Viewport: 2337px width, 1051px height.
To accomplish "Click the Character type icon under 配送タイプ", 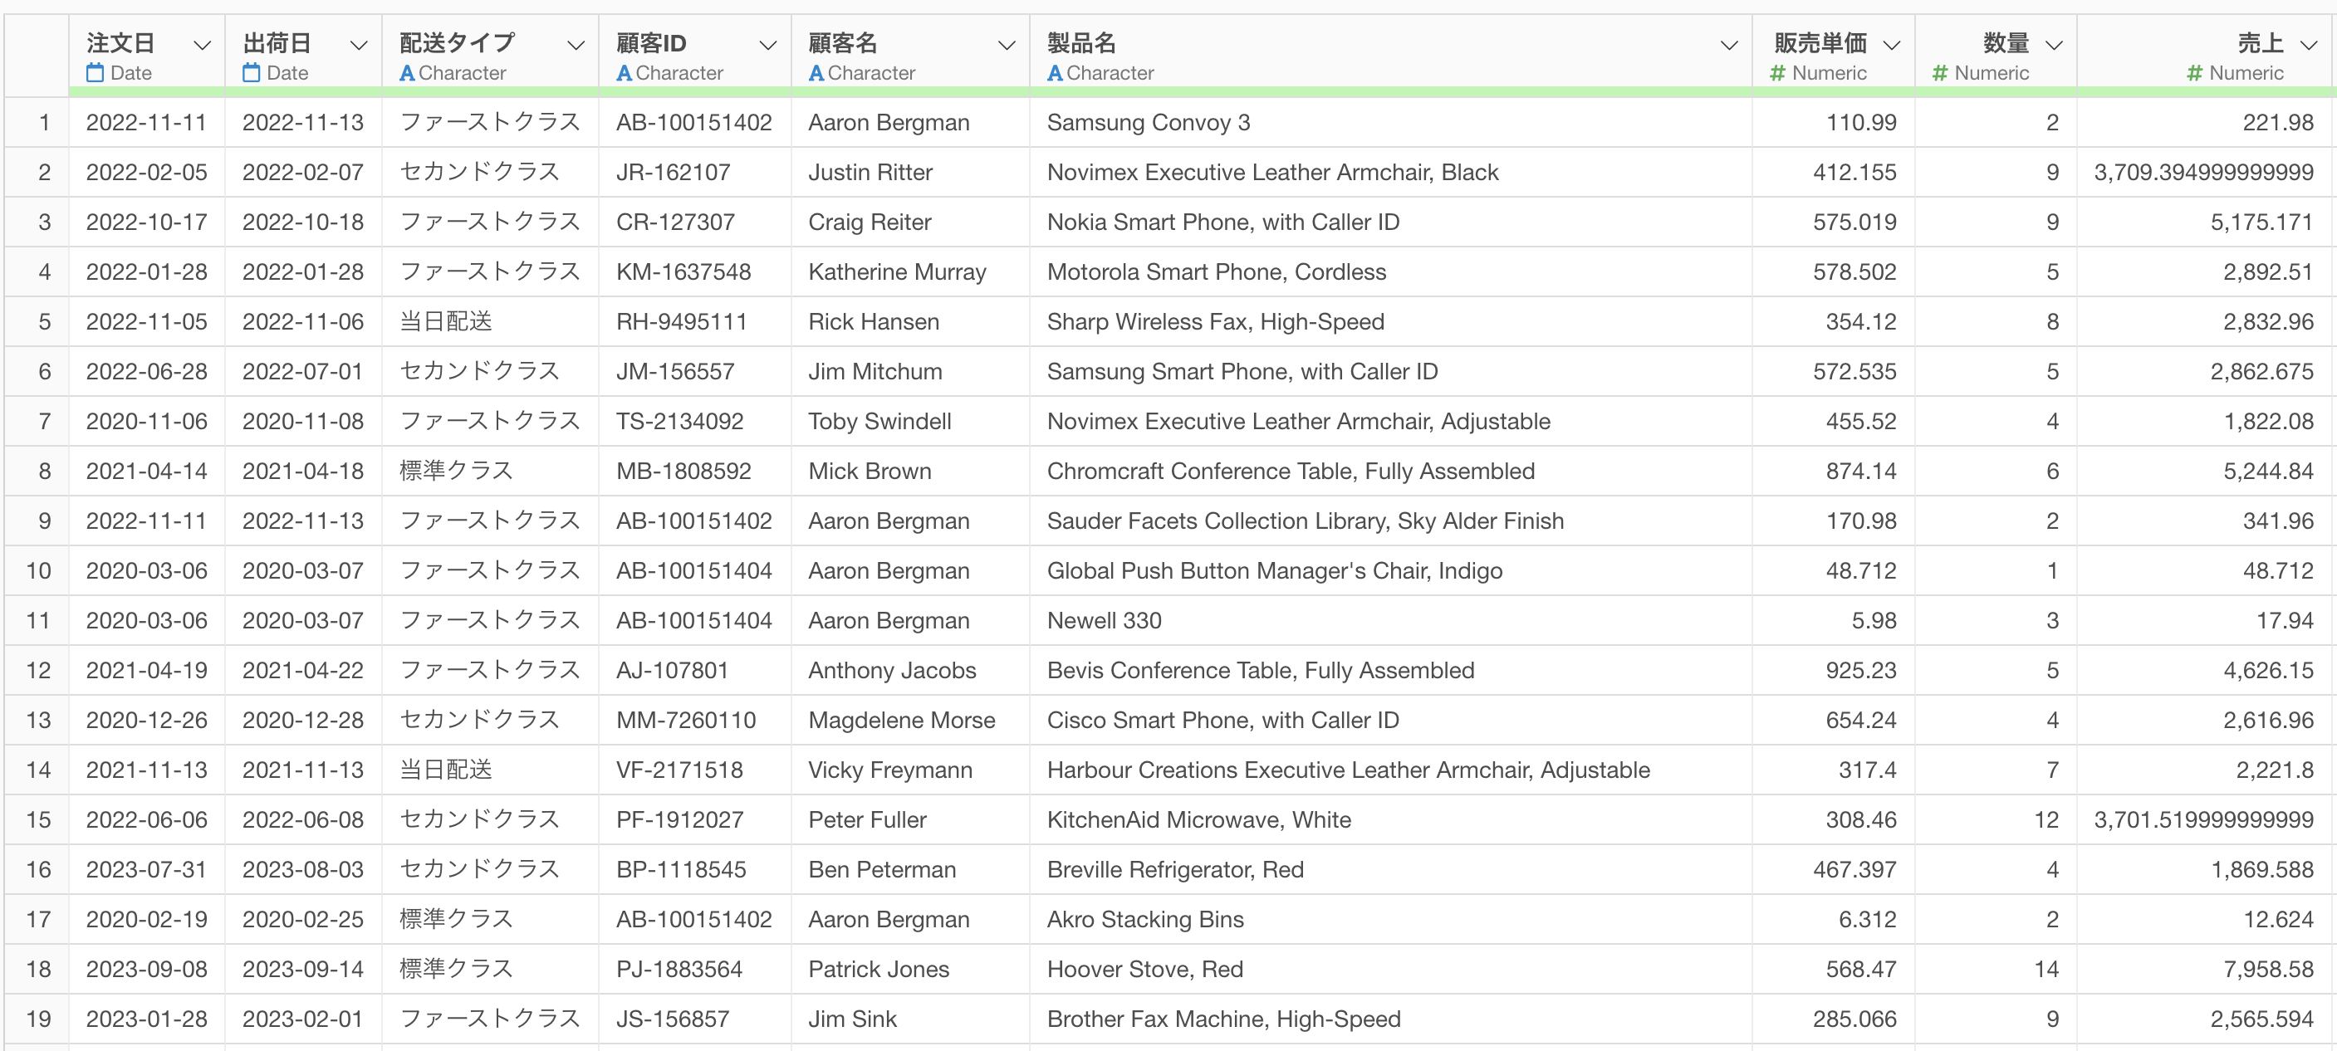I will pyautogui.click(x=407, y=72).
